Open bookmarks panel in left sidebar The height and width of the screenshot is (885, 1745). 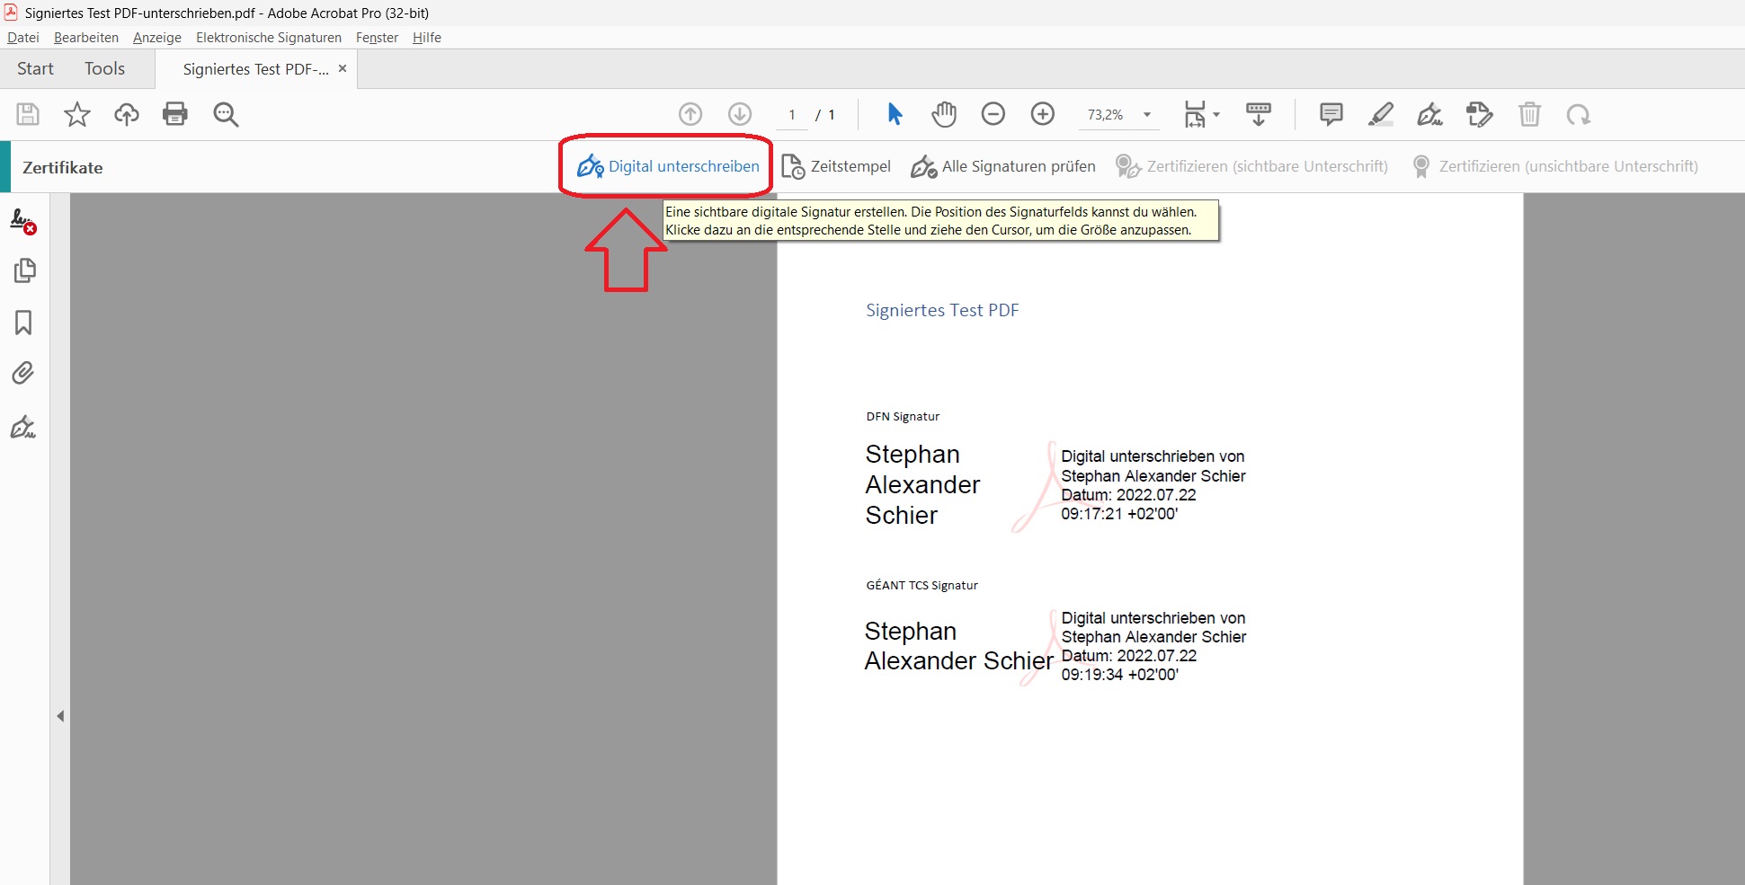click(23, 323)
